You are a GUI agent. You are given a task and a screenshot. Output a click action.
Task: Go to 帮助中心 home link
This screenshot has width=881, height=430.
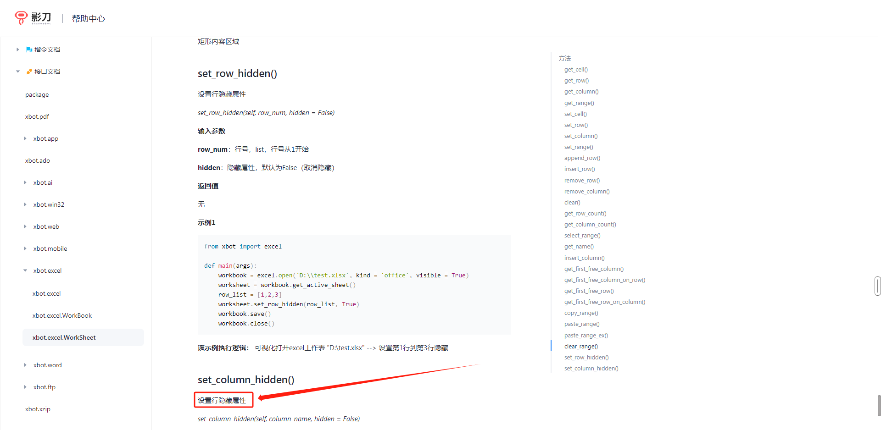(89, 18)
